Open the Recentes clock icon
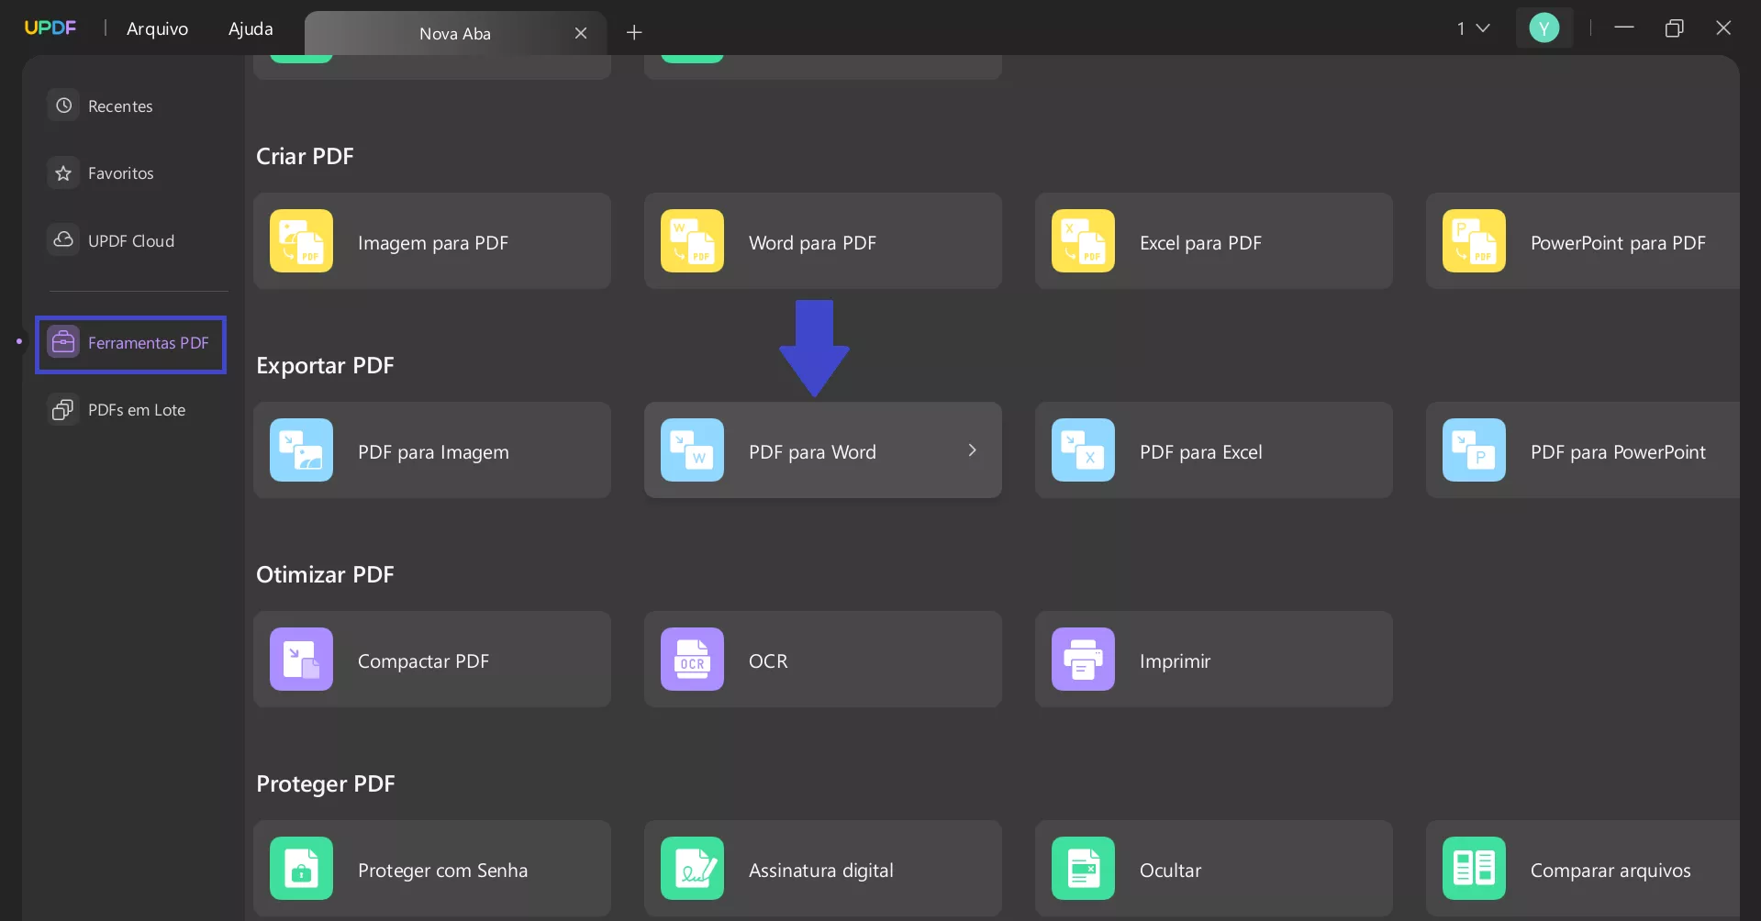1761x921 pixels. [x=63, y=105]
